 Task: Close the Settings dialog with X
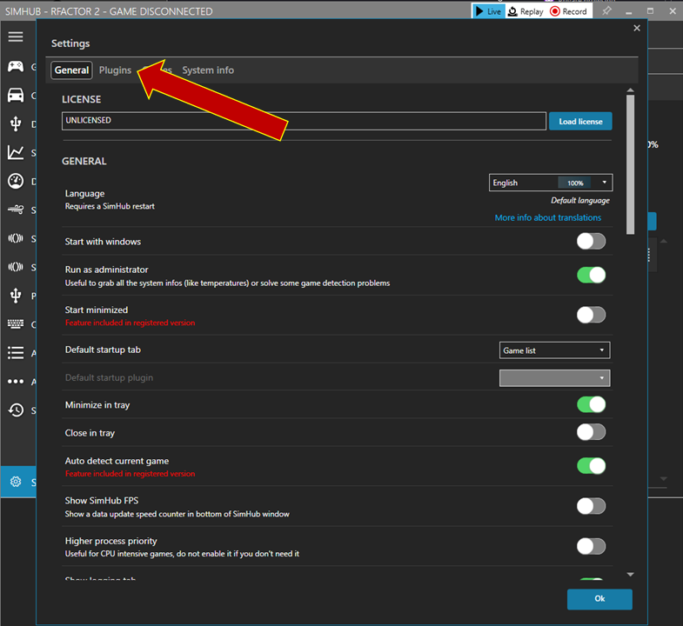tap(637, 29)
